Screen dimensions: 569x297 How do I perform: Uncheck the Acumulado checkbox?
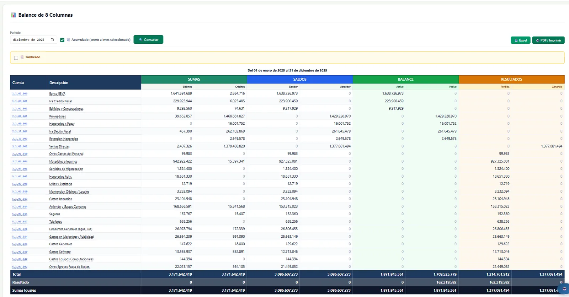point(62,40)
